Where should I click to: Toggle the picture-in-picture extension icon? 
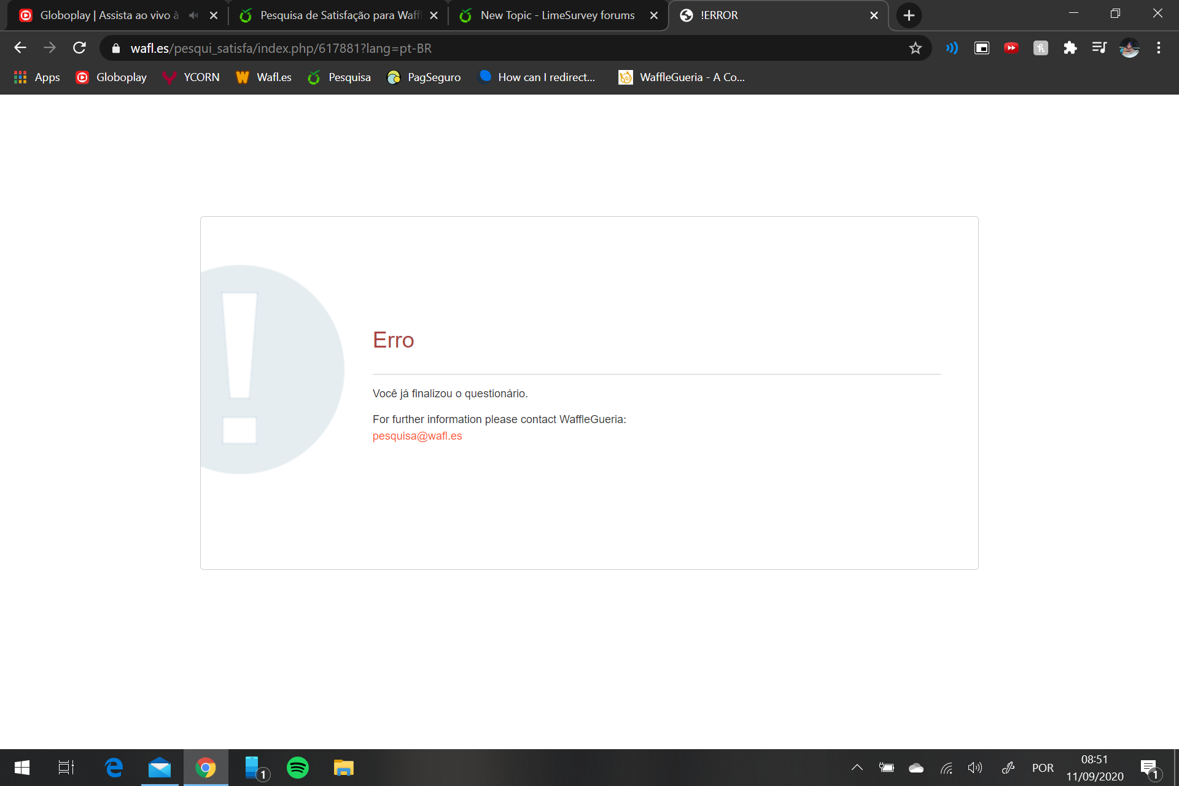point(981,48)
